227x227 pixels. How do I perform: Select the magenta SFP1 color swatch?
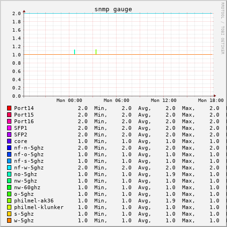9,128
